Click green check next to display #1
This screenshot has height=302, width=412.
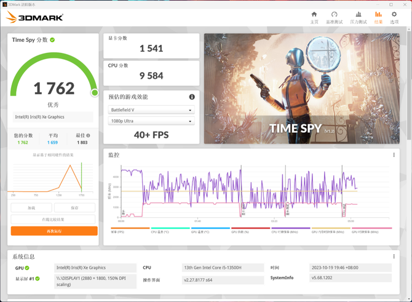click(x=38, y=279)
